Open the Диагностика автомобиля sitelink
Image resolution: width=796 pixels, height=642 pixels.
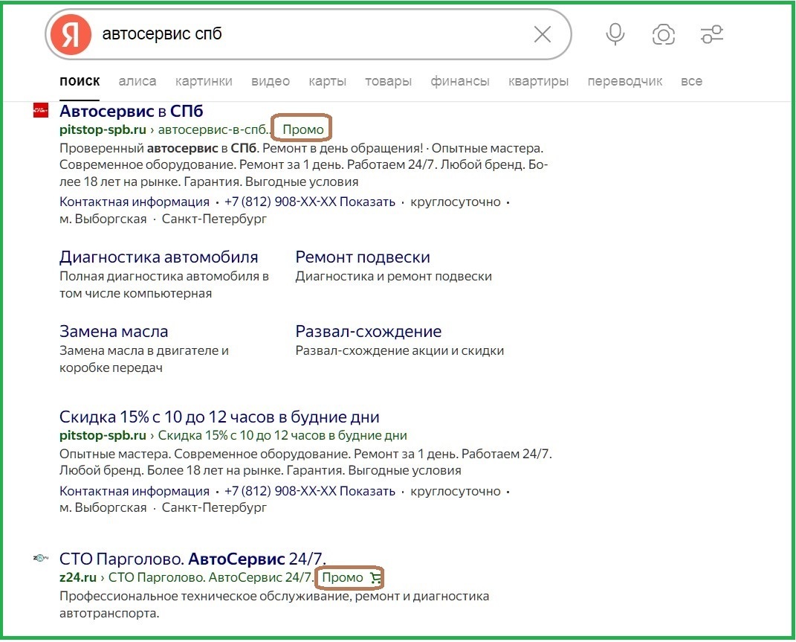[x=159, y=256]
